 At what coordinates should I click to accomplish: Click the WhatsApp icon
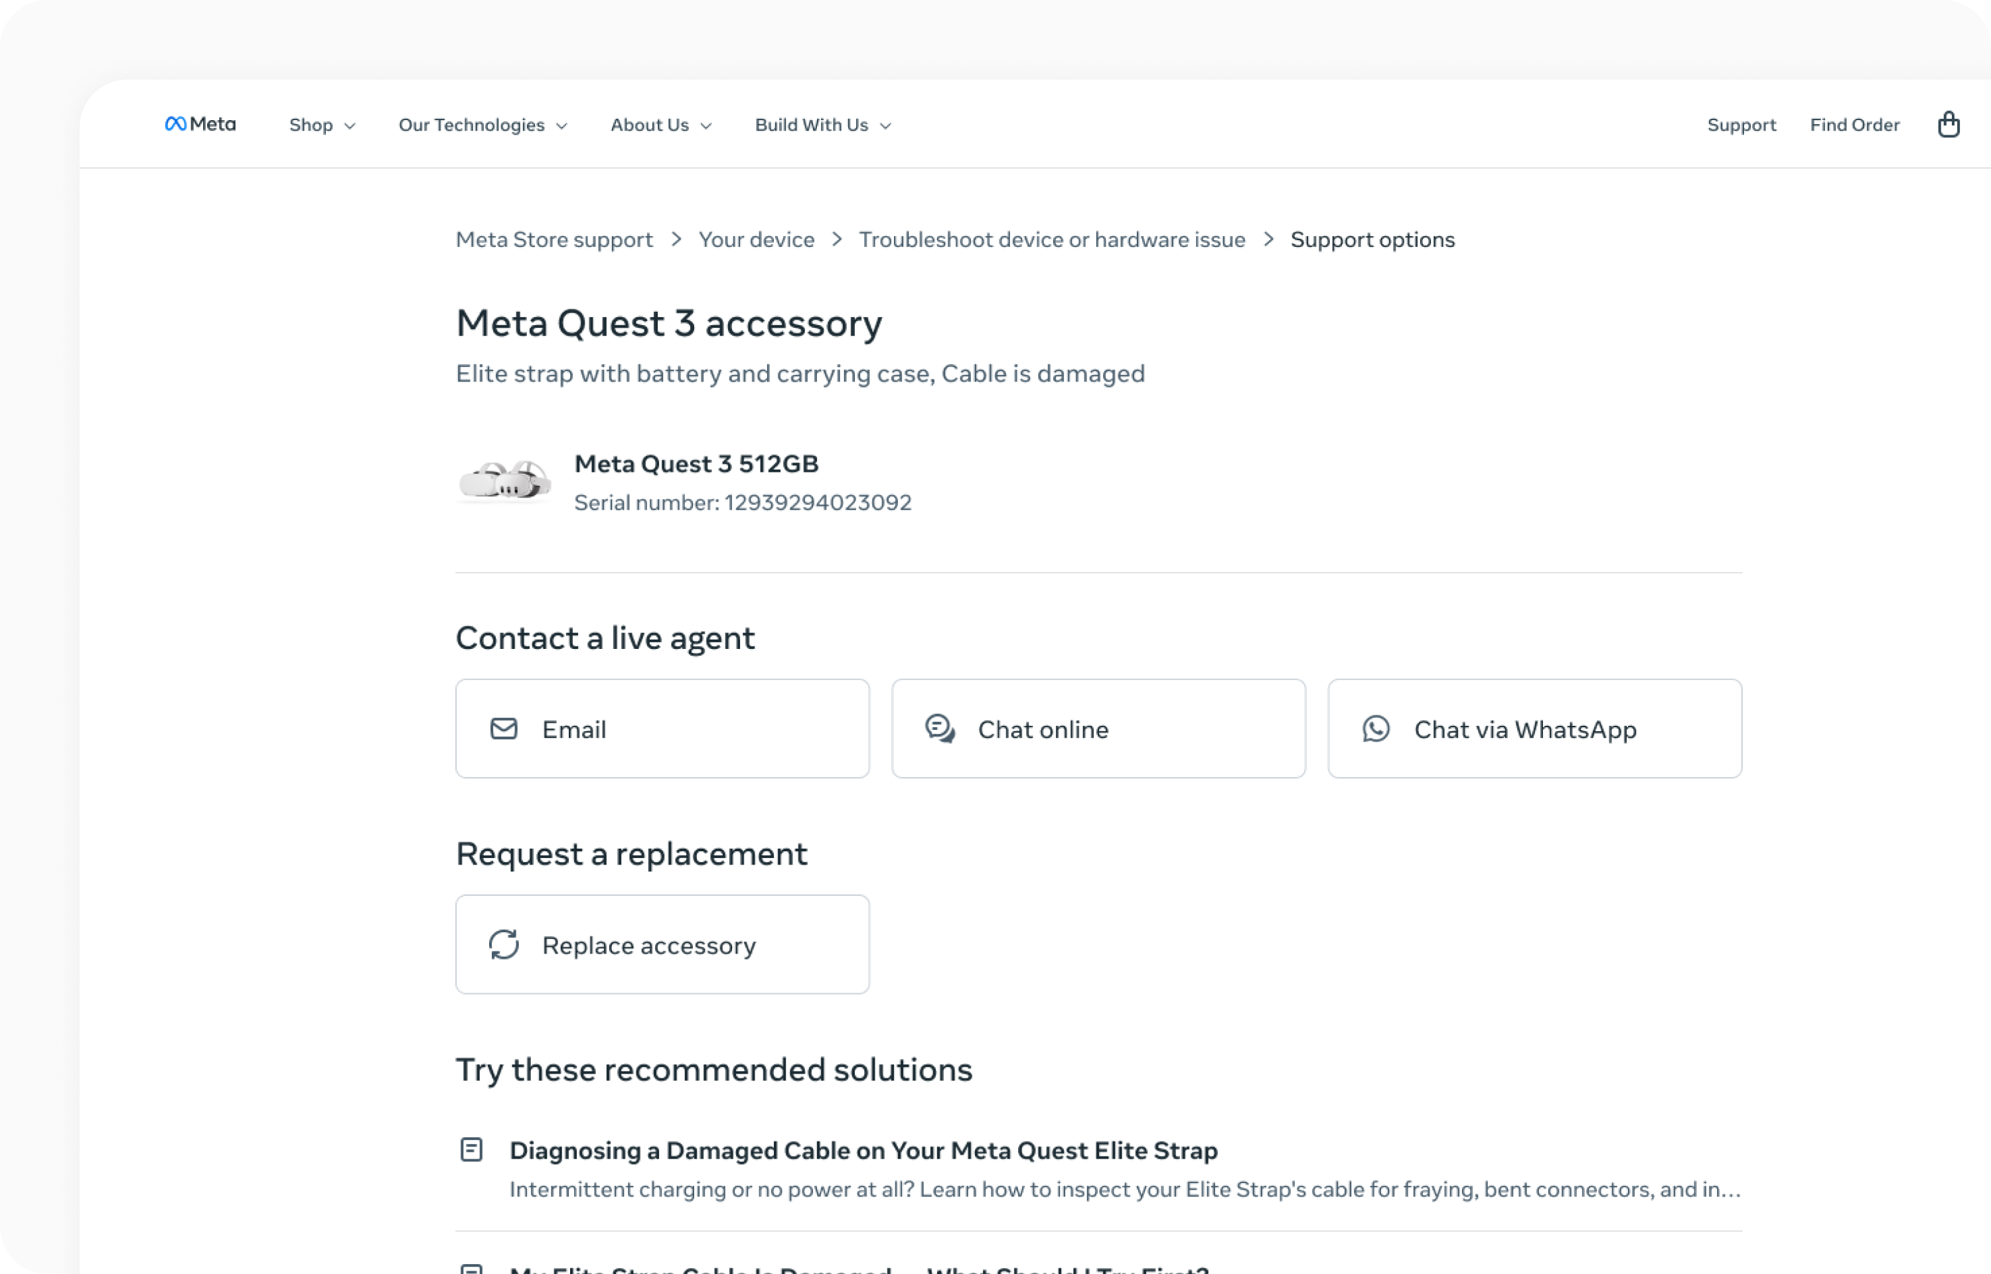1376,729
